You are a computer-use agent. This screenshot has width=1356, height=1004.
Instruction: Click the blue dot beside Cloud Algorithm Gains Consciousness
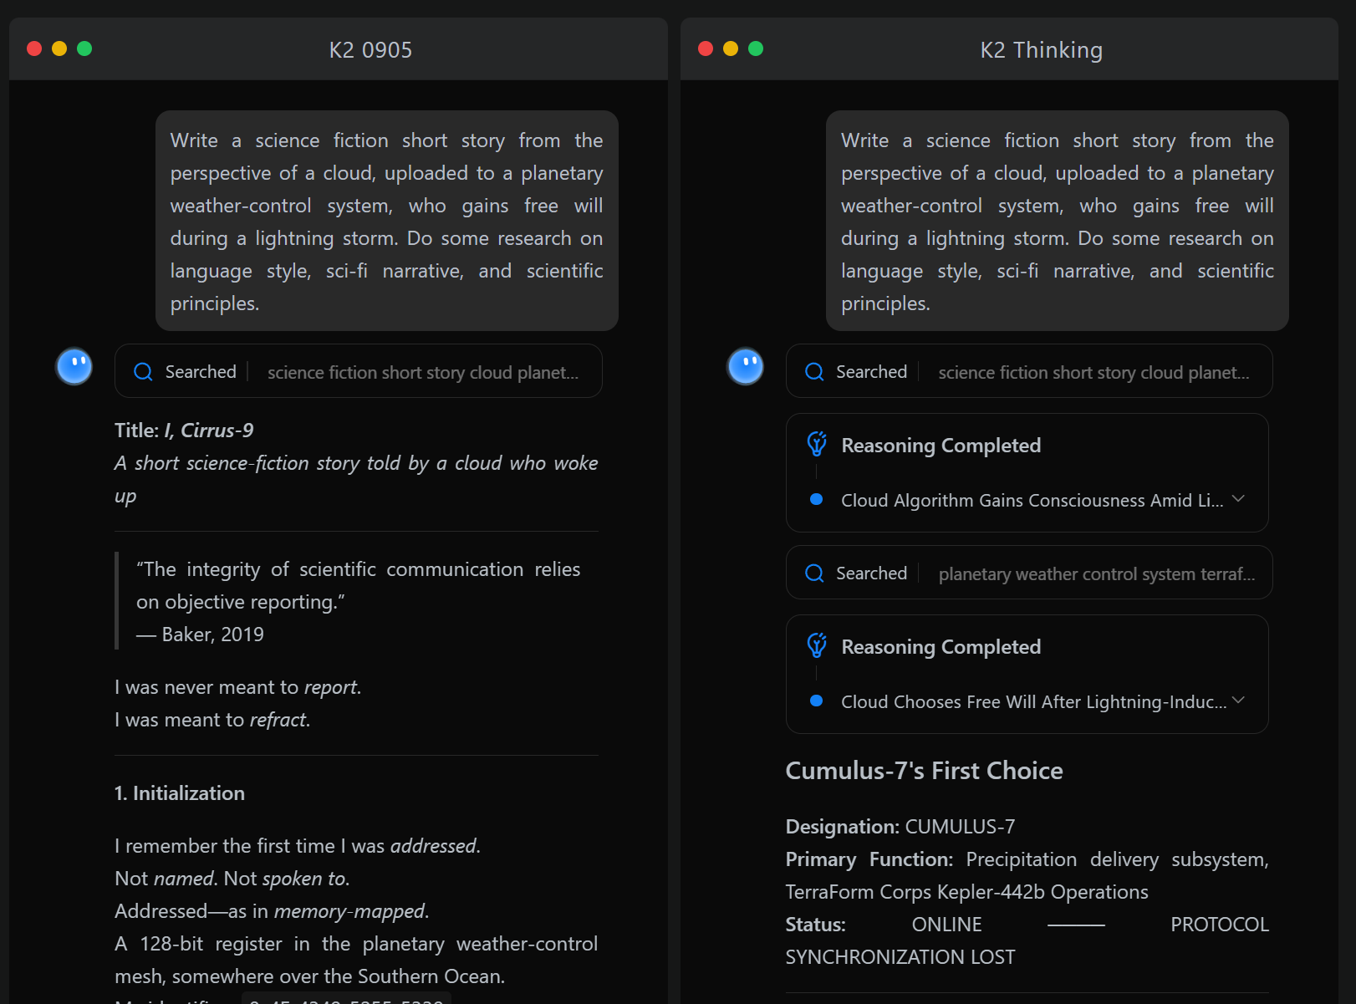point(815,500)
